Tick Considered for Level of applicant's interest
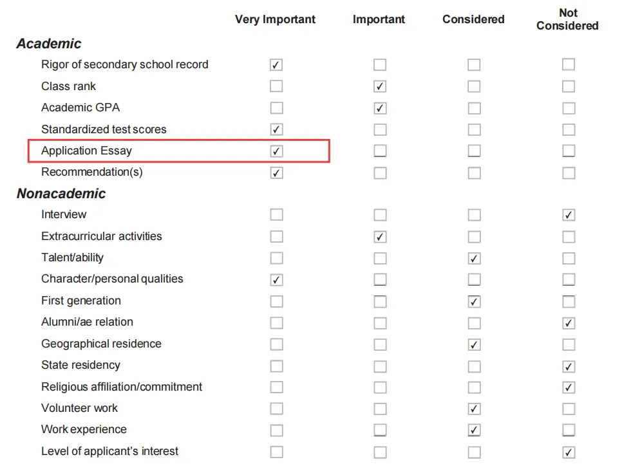 [474, 452]
